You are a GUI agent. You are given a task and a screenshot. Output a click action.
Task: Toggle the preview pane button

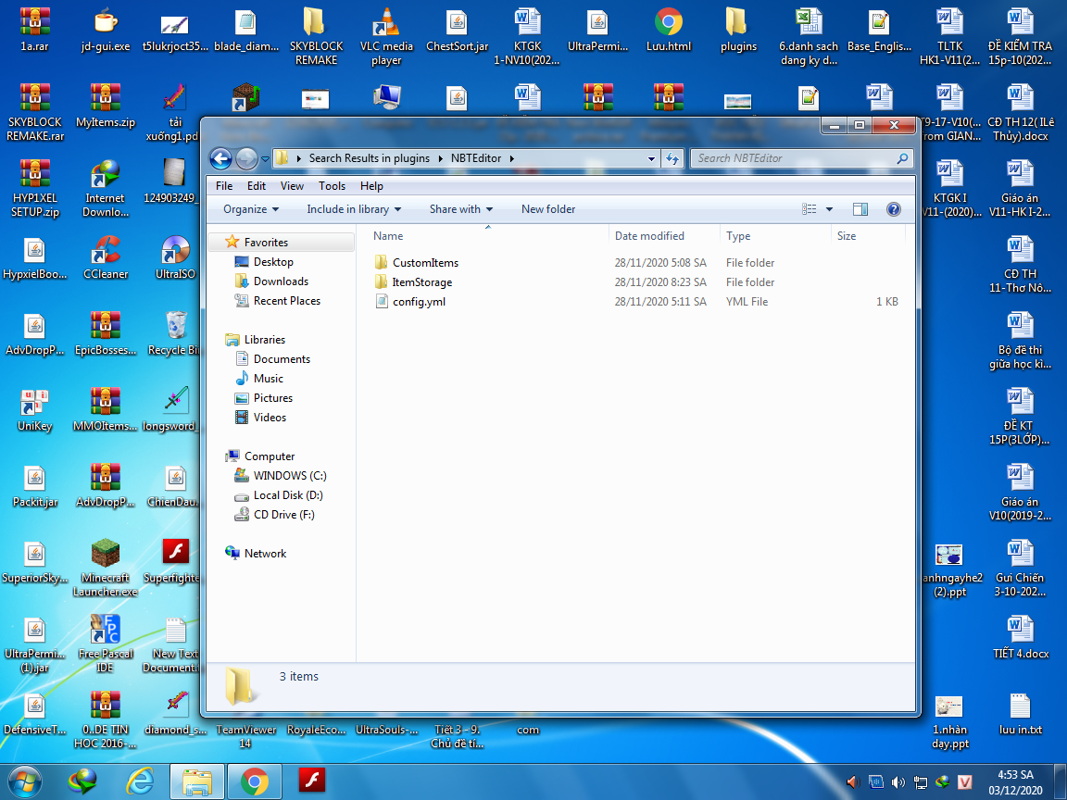click(x=860, y=209)
